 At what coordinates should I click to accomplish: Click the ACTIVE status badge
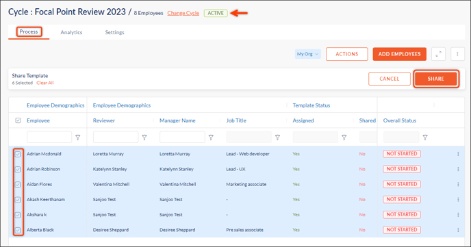(x=216, y=13)
